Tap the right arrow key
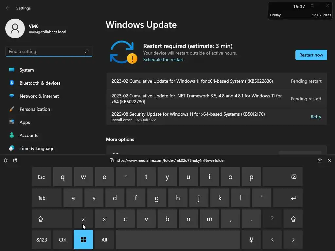The height and width of the screenshot is (251, 335). [x=293, y=240]
